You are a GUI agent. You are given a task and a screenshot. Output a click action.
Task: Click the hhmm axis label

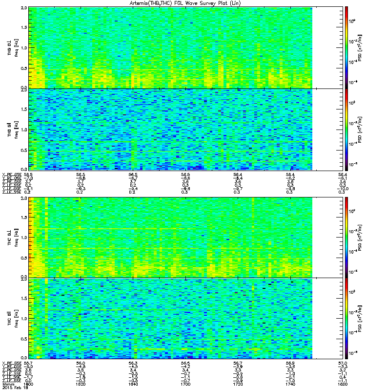(x=8, y=384)
